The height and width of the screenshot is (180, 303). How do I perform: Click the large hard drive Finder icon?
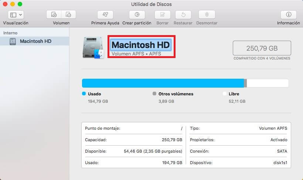click(x=93, y=48)
